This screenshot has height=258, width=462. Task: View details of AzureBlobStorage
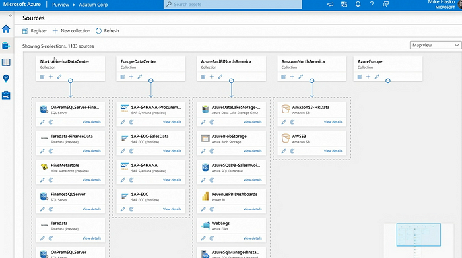[253, 151]
